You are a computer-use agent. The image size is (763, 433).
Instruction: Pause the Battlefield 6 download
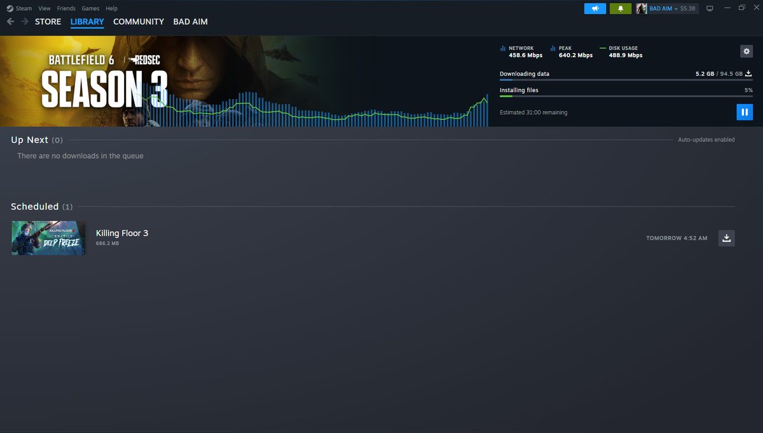tap(745, 112)
